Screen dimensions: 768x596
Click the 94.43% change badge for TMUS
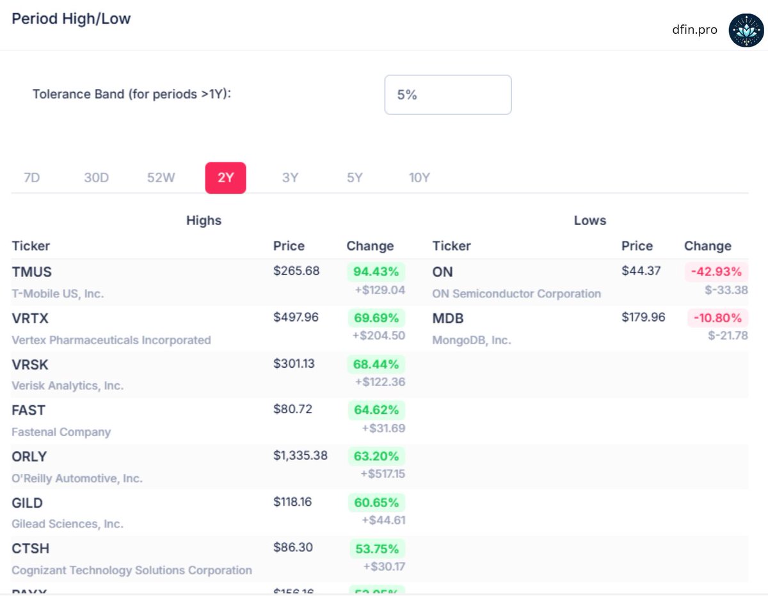[x=378, y=272]
